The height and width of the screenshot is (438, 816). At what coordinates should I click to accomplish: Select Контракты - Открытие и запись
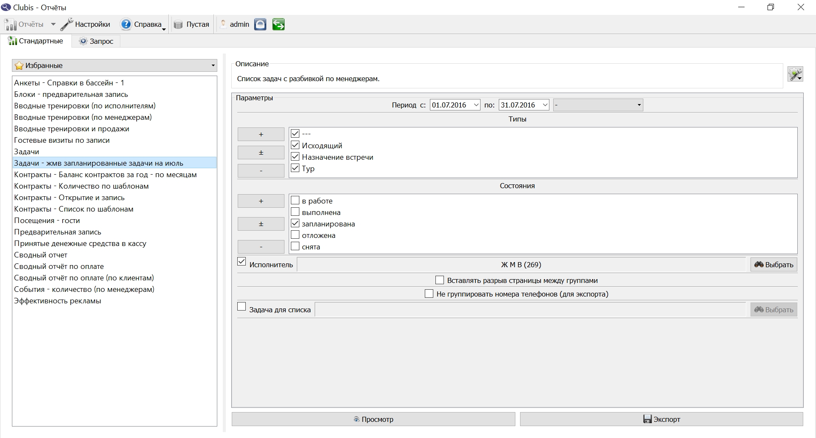click(114, 198)
